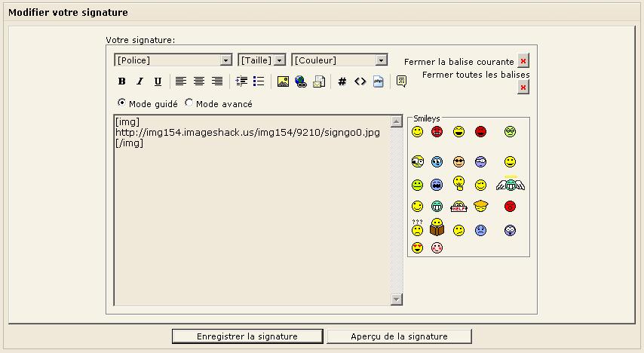Click Enregistrer la signature button

point(247,336)
